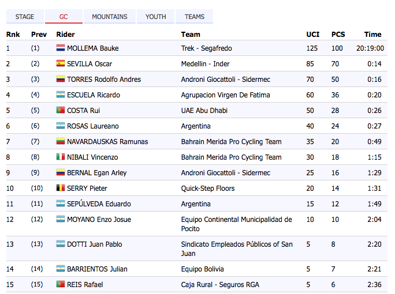Click the Spanish flag beside Sevilla Oscar

click(60, 64)
